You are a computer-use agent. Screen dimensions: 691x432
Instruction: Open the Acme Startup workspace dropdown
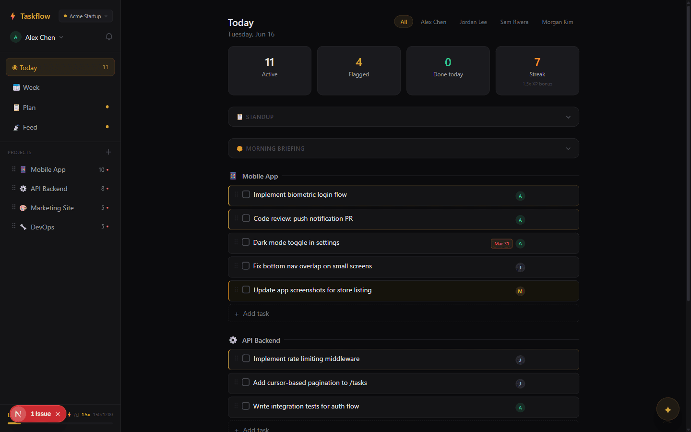[x=85, y=16]
